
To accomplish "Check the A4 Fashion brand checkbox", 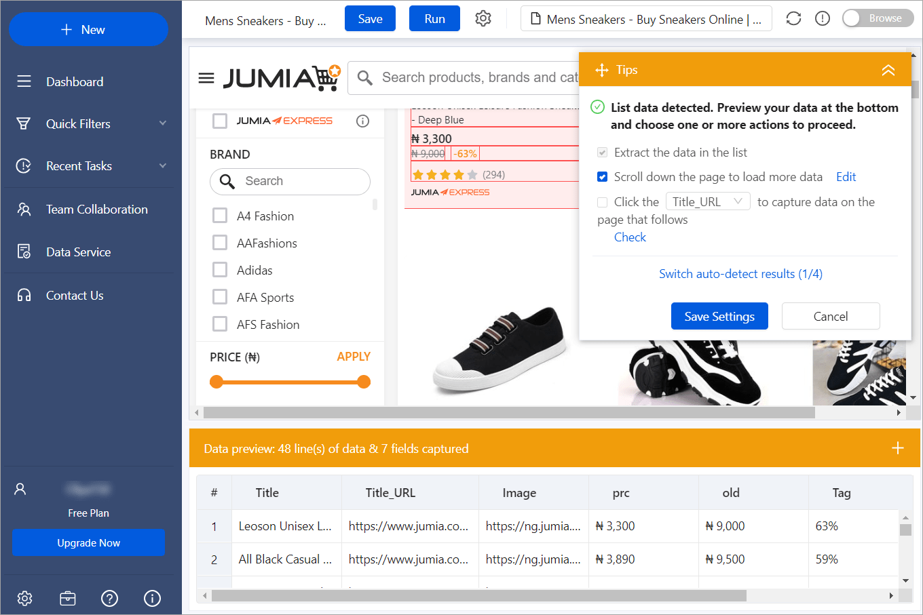I will click(x=220, y=215).
